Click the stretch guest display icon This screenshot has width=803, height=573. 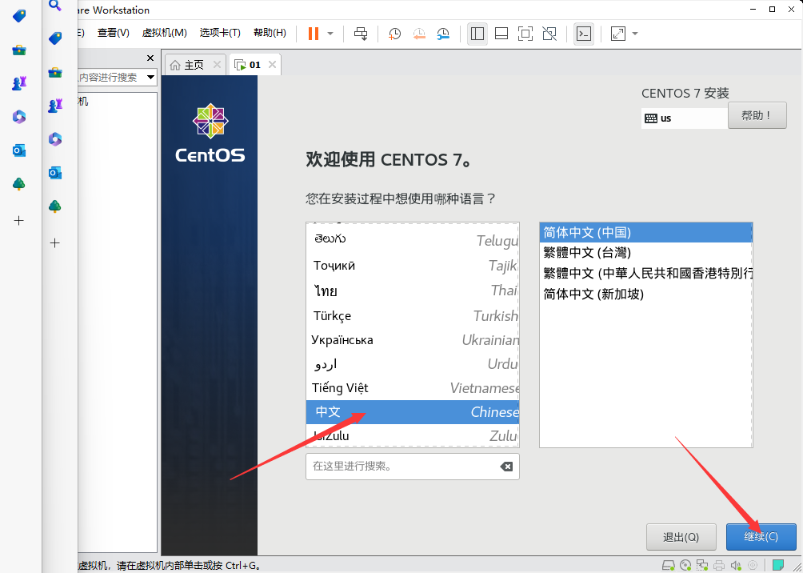click(x=618, y=34)
